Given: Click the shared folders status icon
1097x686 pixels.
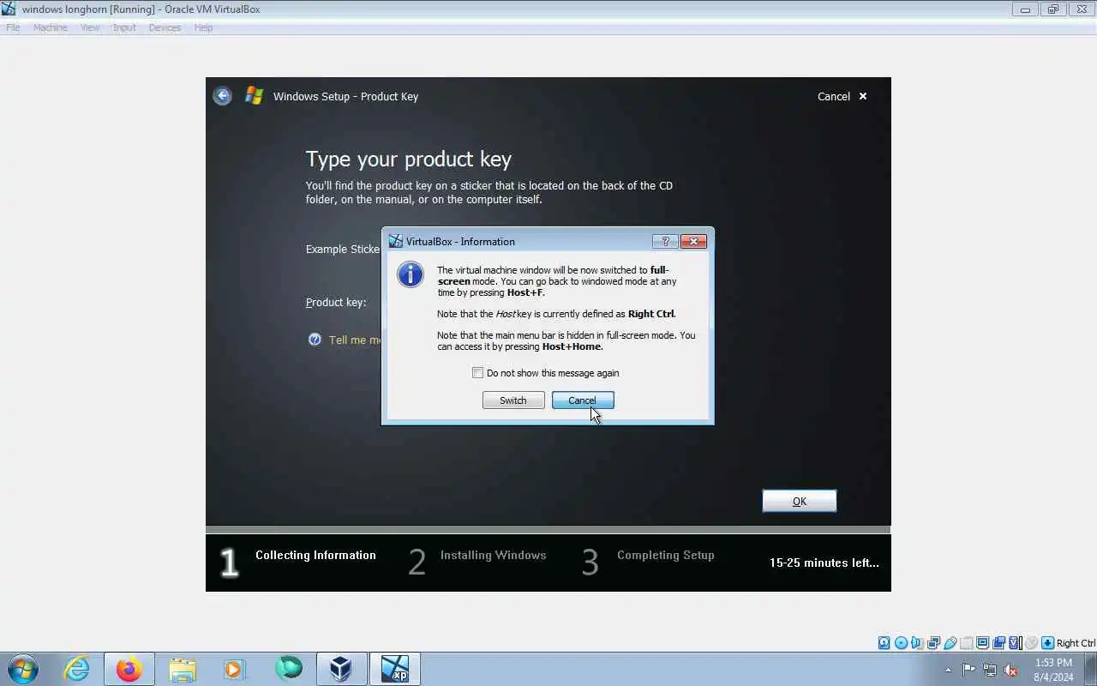Looking at the screenshot, I should pyautogui.click(x=966, y=643).
